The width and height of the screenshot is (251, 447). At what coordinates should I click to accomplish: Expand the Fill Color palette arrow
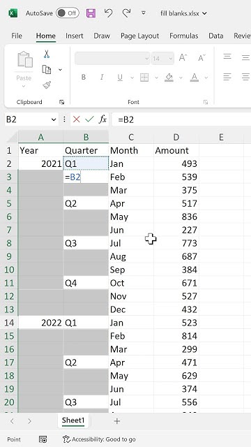click(181, 78)
